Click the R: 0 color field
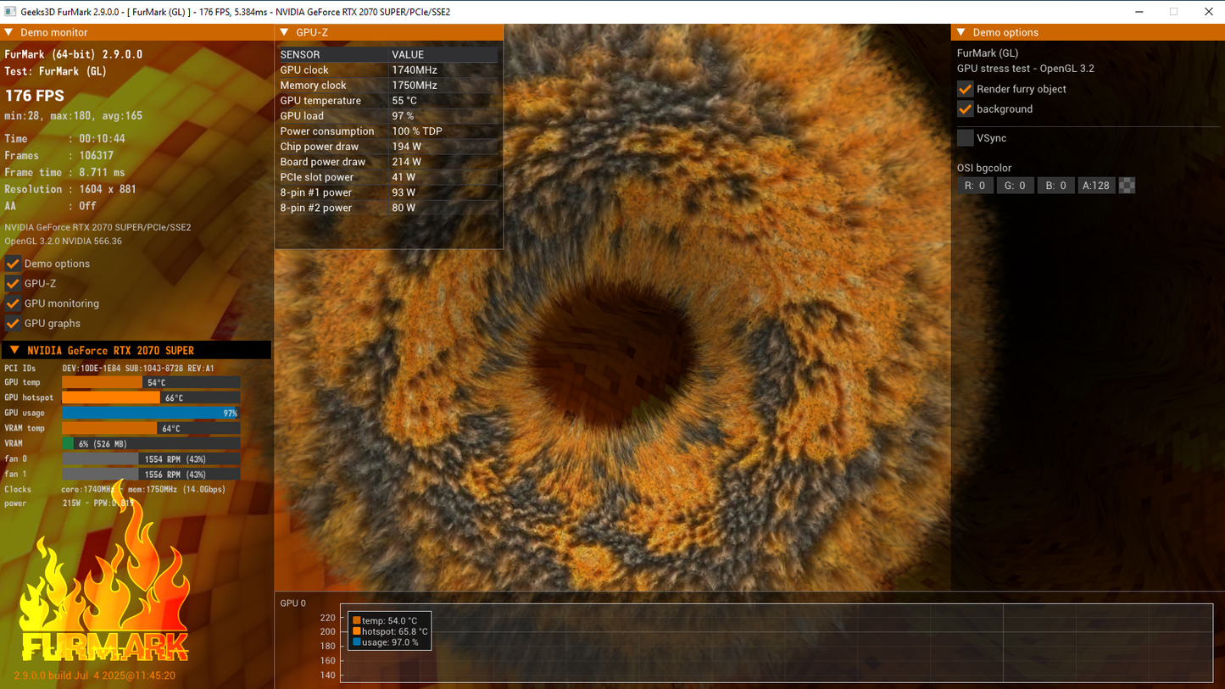Screen dimensions: 1225x689 coord(975,186)
